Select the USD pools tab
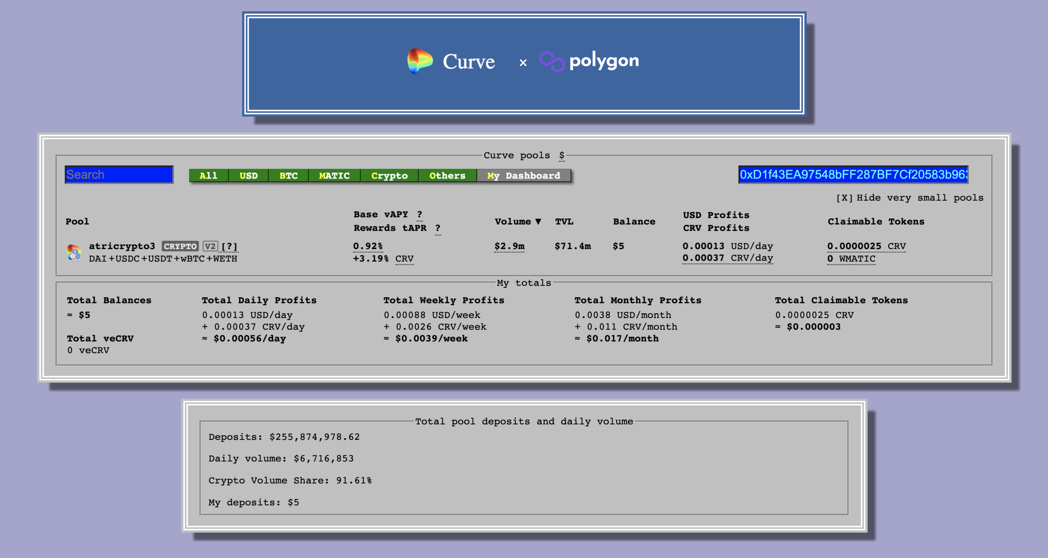The image size is (1048, 558). coord(249,176)
